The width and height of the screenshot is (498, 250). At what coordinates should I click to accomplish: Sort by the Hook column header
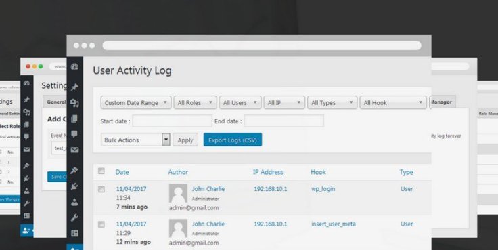[318, 172]
